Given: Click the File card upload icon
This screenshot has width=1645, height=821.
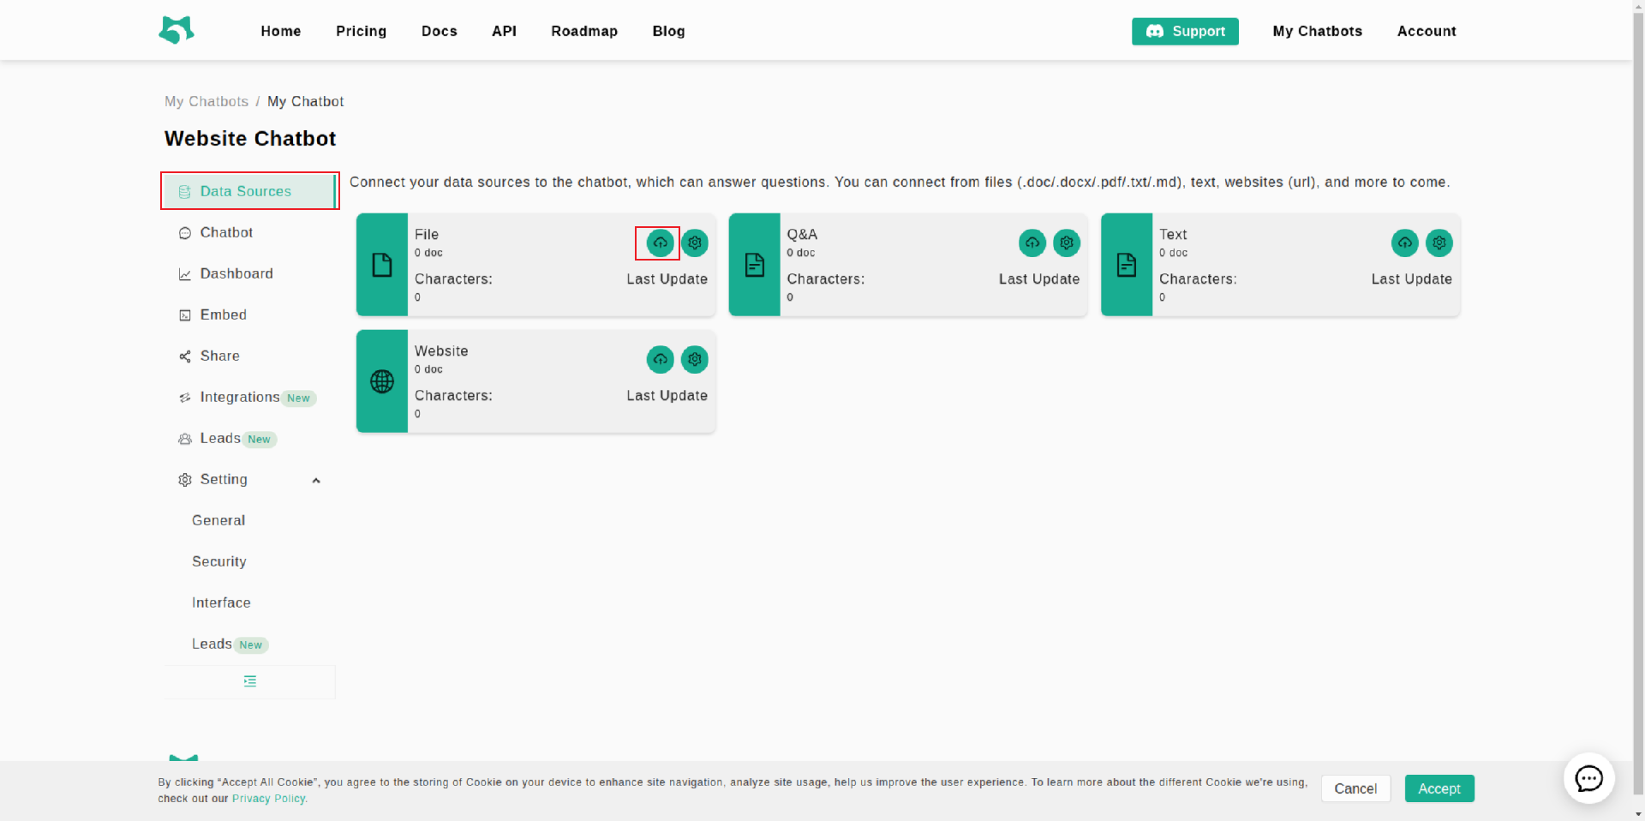Looking at the screenshot, I should pos(660,243).
